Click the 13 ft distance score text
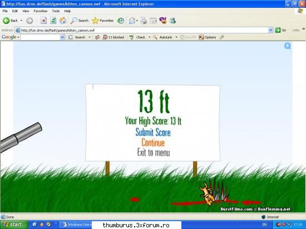306x229 pixels. 154,102
